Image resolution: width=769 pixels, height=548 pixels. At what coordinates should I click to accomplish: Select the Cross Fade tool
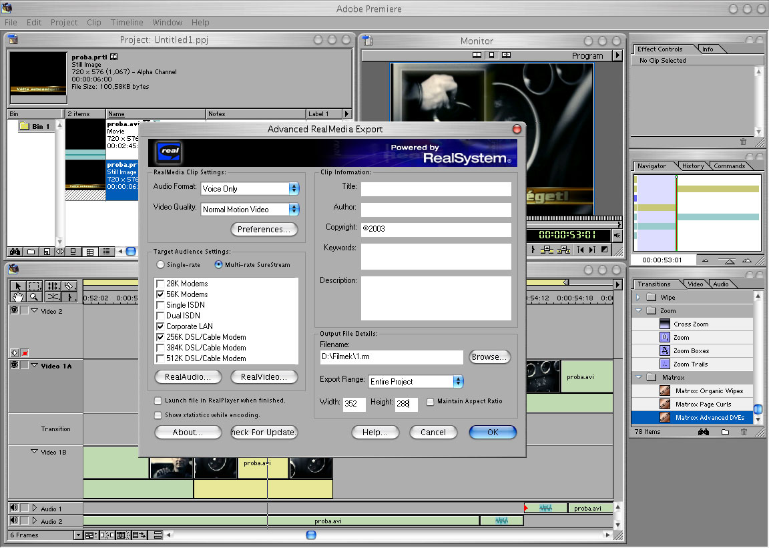coord(53,297)
